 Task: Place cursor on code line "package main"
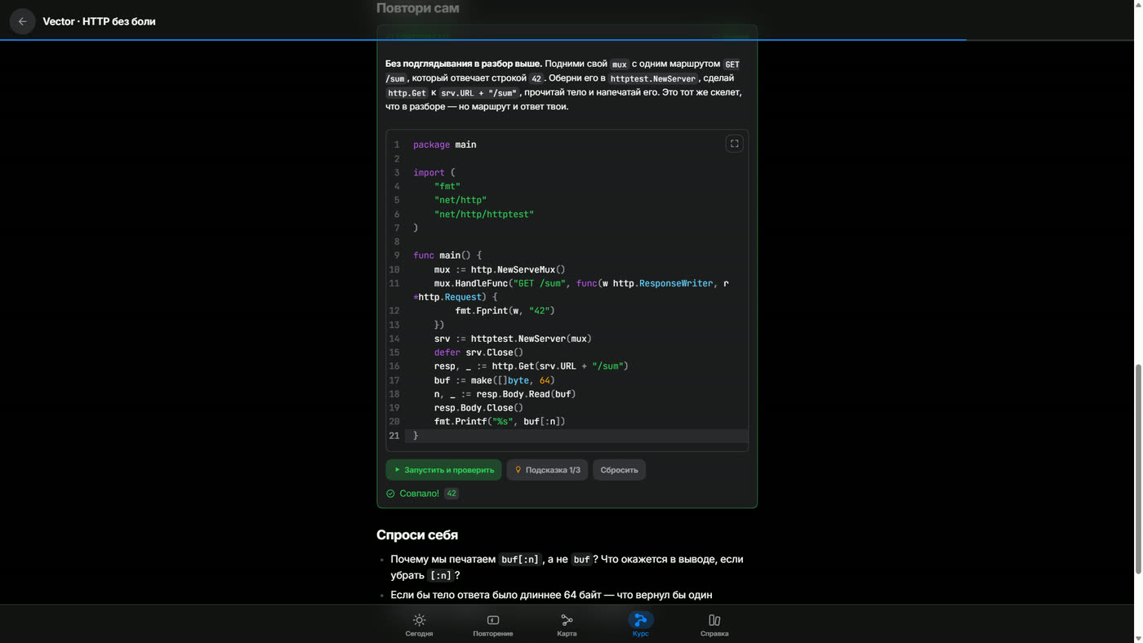444,144
